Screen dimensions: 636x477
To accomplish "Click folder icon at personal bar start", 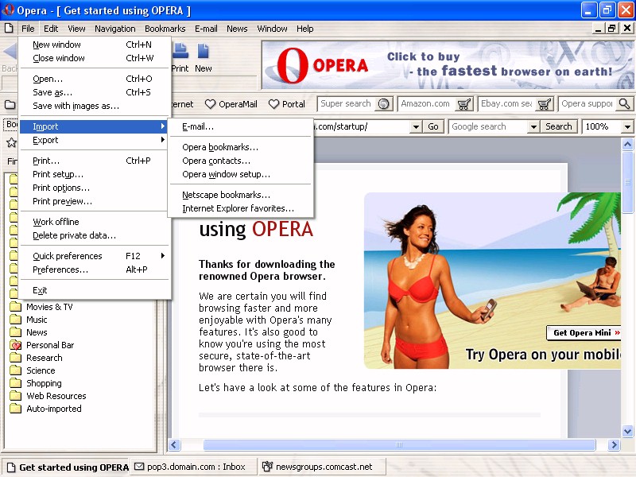I will pyautogui.click(x=10, y=105).
